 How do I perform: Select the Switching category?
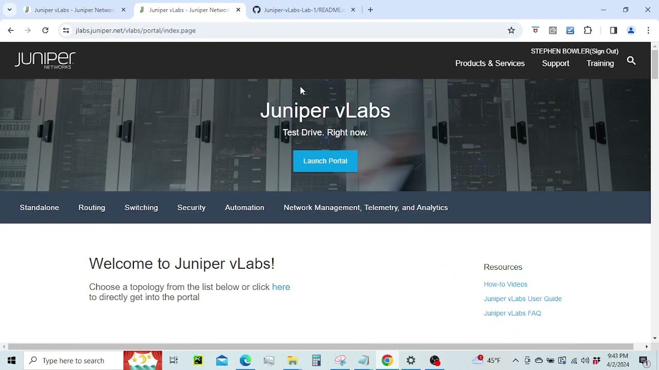pos(141,208)
